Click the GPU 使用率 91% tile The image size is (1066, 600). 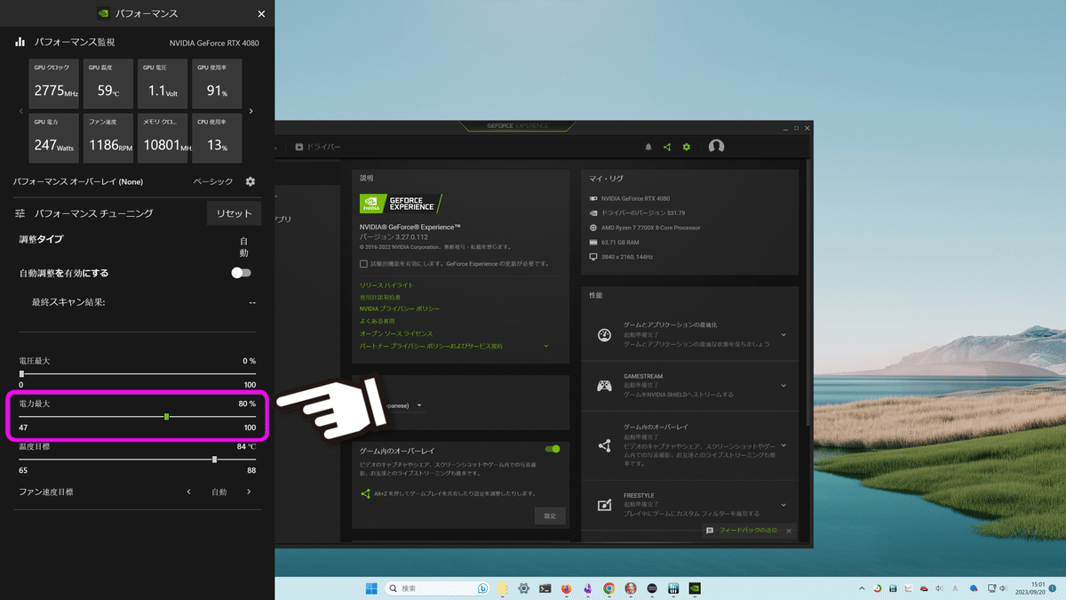click(x=219, y=84)
